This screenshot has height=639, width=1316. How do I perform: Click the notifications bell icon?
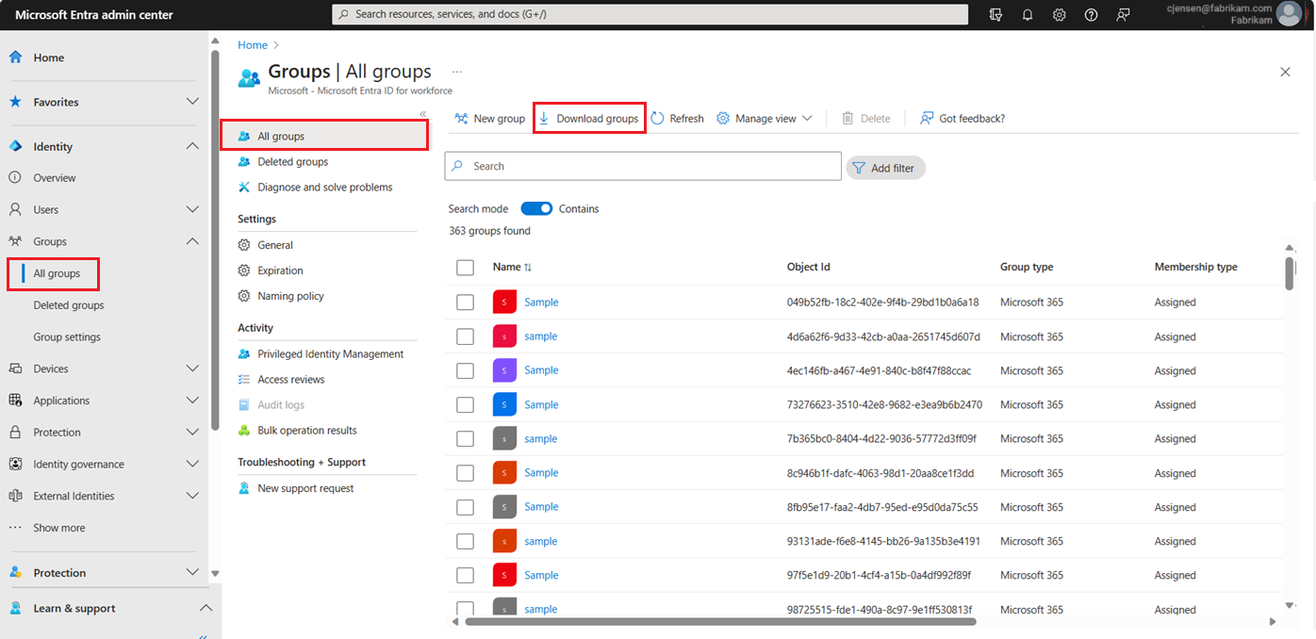click(x=1028, y=15)
